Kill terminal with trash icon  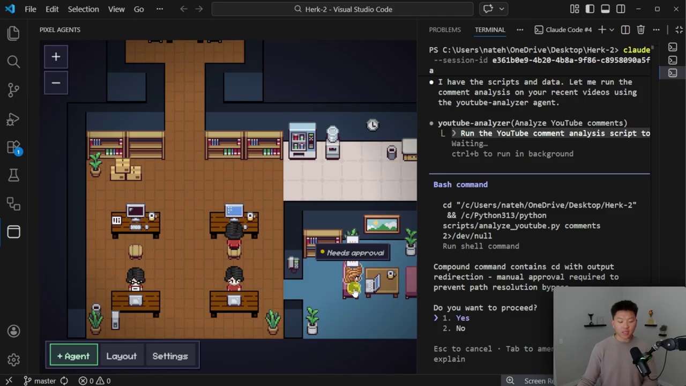coord(640,29)
